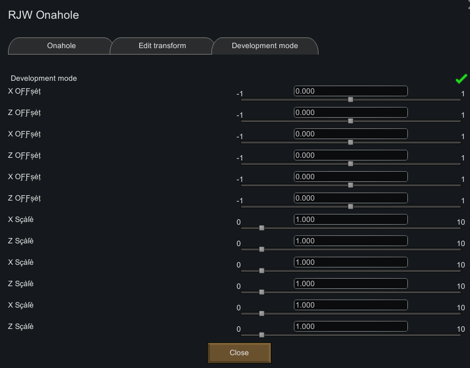Select the first X Offset value field
This screenshot has width=470, height=368.
coord(351,91)
